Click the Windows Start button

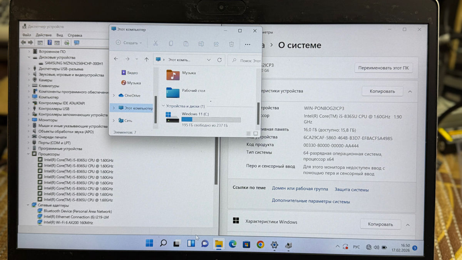pos(149,243)
